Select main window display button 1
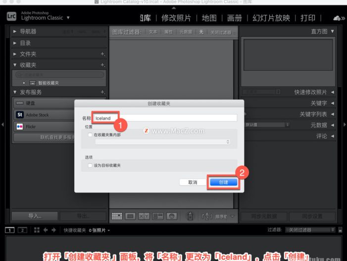Viewport: 347px width, 261px height. 10,230
